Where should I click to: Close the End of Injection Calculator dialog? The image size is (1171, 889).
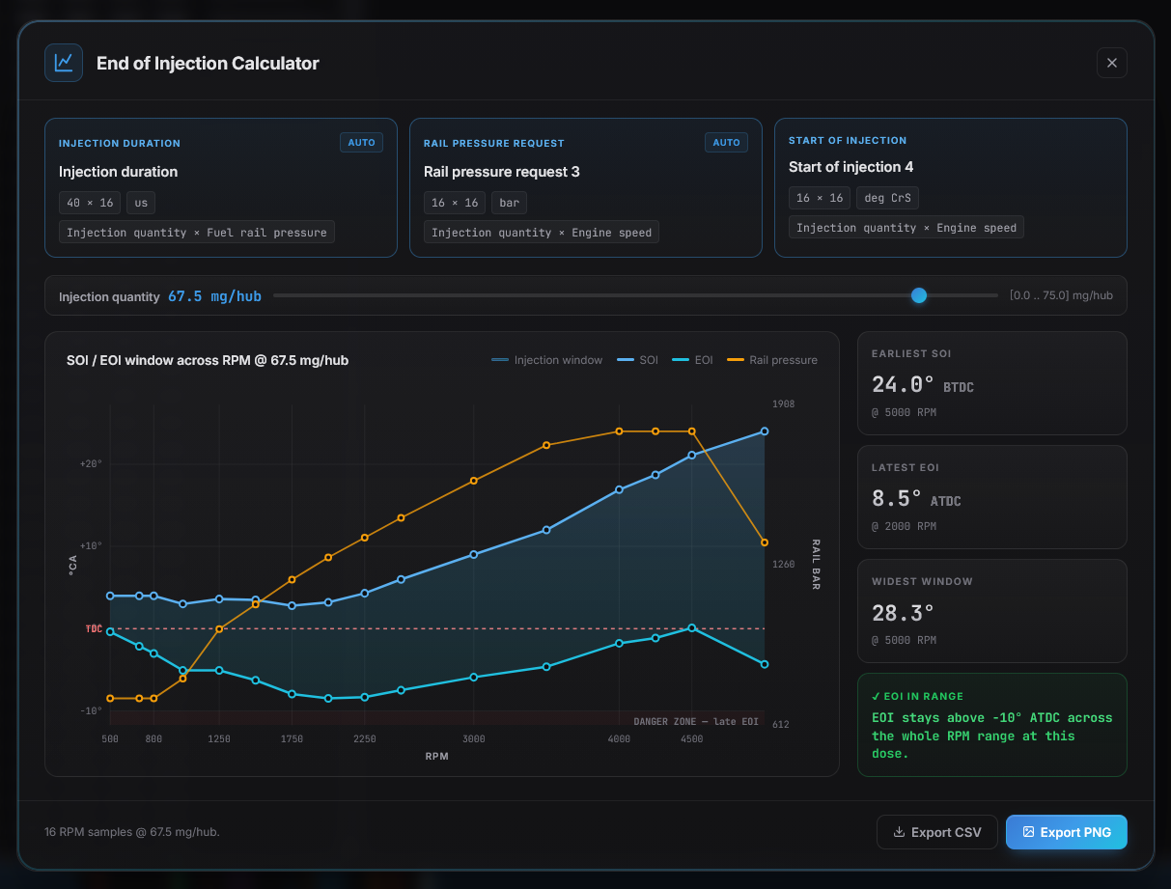click(x=1111, y=63)
